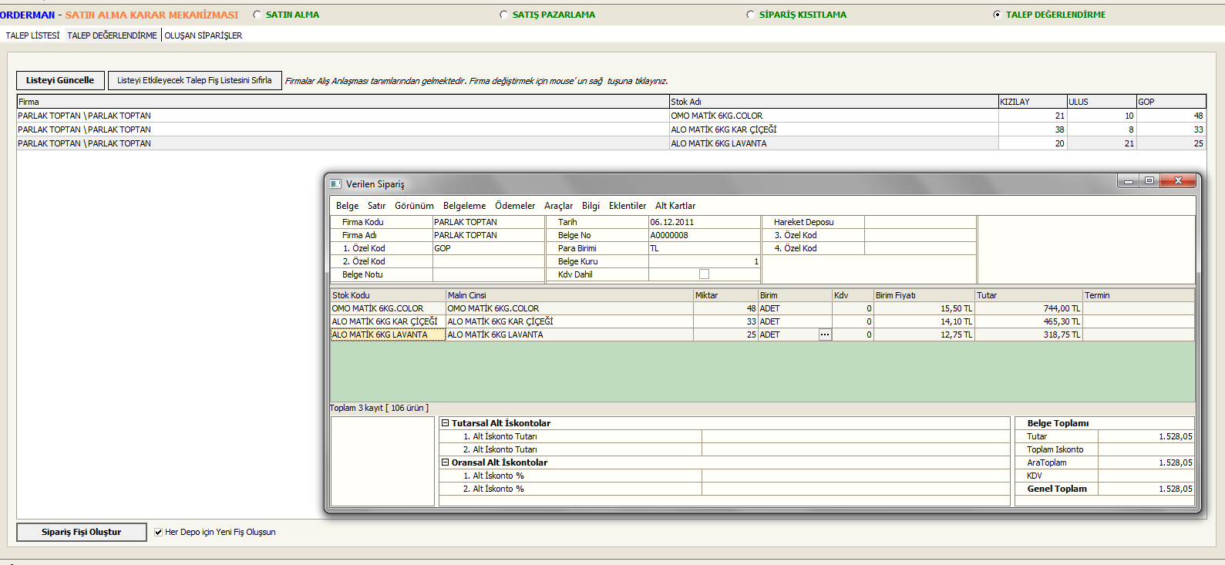Open the Alt Kartlar menu

pos(675,206)
